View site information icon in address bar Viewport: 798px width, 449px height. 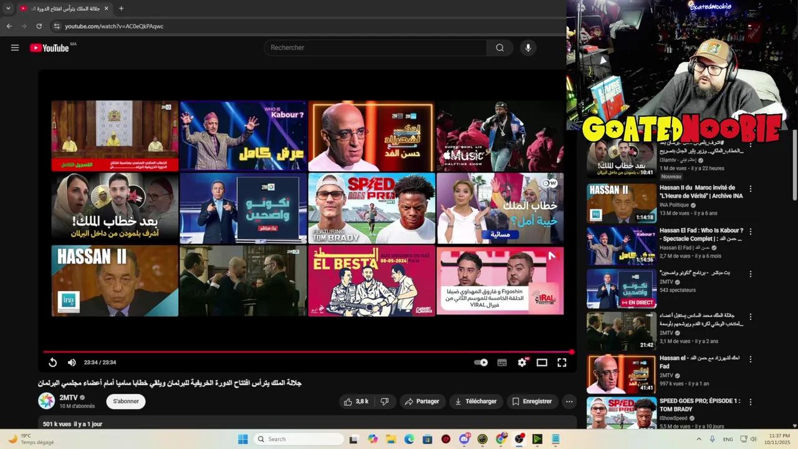click(x=56, y=26)
